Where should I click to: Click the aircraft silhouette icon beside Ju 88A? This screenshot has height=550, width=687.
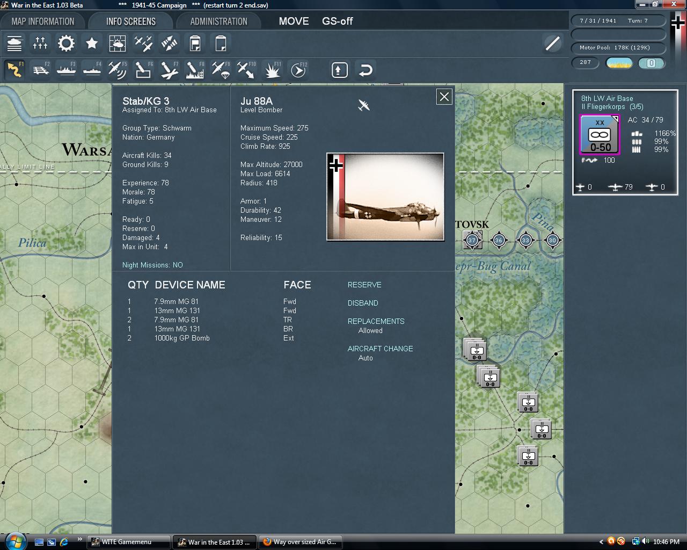[364, 105]
